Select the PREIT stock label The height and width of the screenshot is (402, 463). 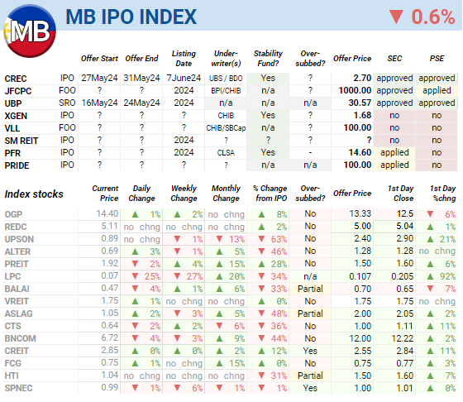17,264
